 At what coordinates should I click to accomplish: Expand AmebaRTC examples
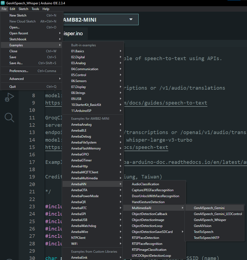[x=93, y=208]
